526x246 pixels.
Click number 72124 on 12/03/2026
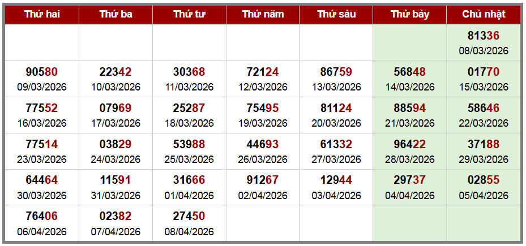(x=263, y=72)
